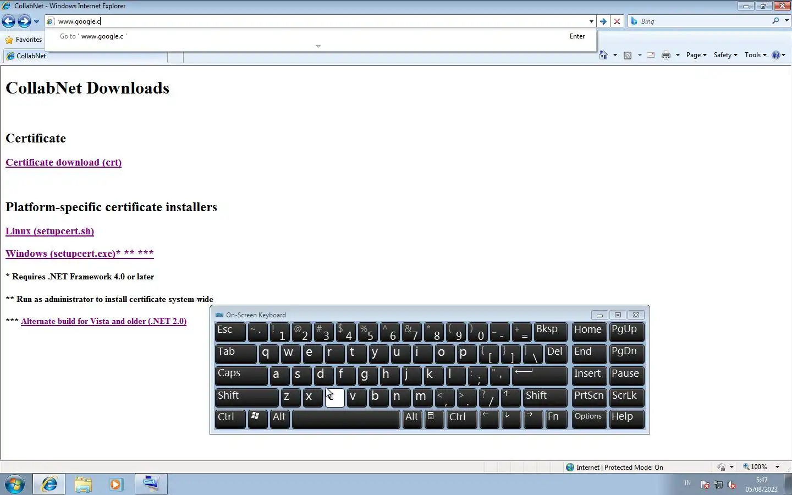Open the Linux (setupcert.sh) link
The height and width of the screenshot is (495, 792).
click(x=50, y=231)
